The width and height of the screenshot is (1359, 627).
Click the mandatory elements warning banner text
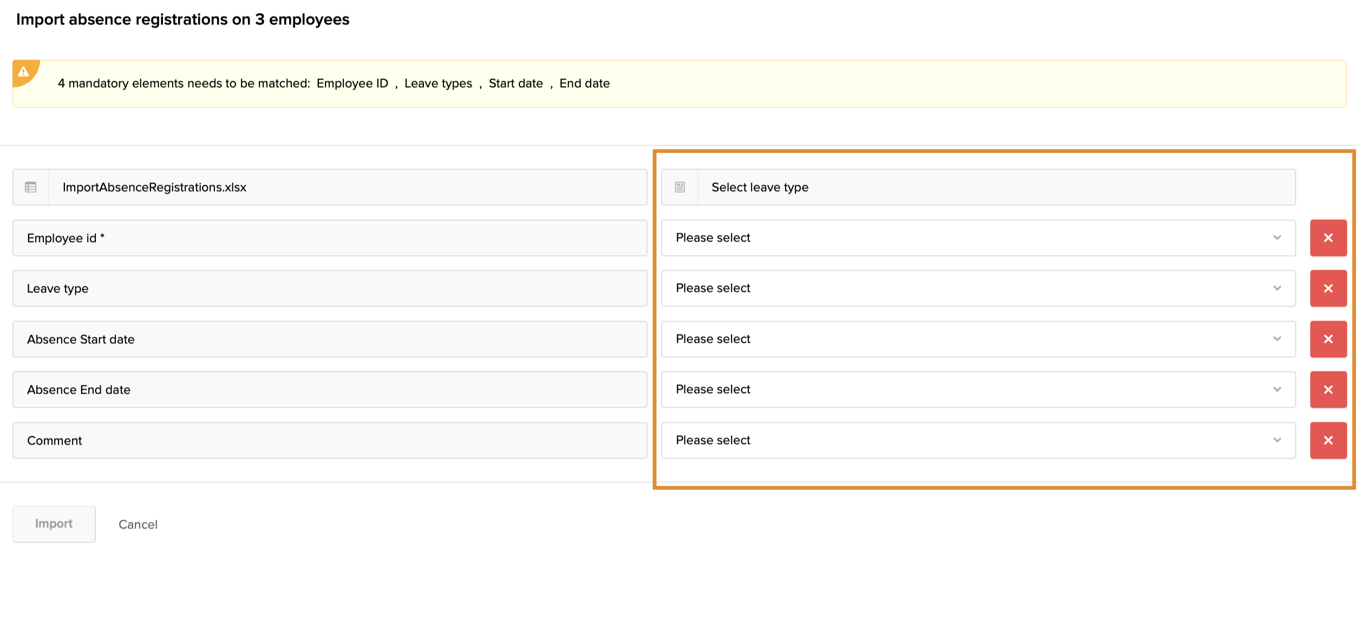coord(334,83)
